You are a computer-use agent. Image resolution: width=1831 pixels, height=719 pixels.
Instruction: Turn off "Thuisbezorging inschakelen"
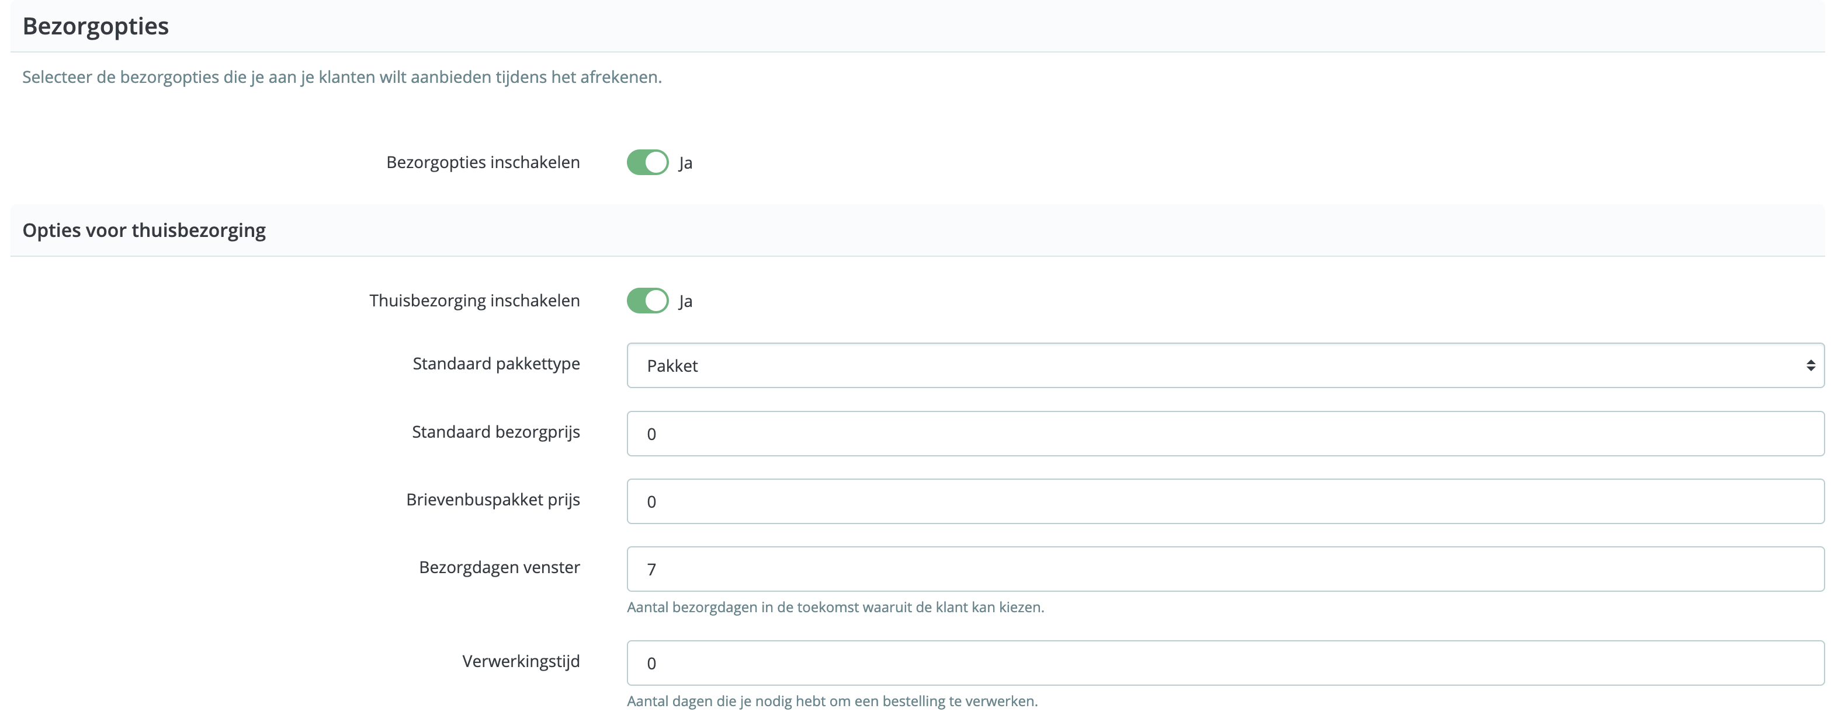coord(646,300)
